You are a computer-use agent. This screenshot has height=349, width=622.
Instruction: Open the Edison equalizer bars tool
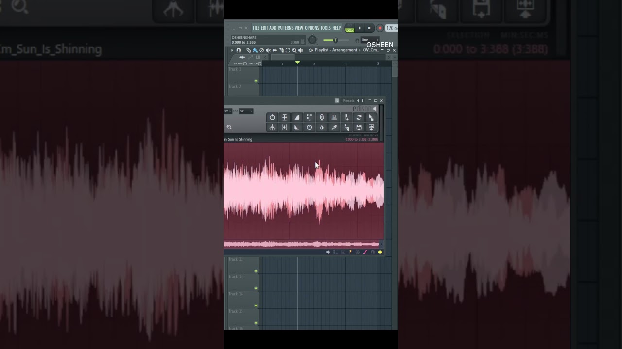pos(334,117)
